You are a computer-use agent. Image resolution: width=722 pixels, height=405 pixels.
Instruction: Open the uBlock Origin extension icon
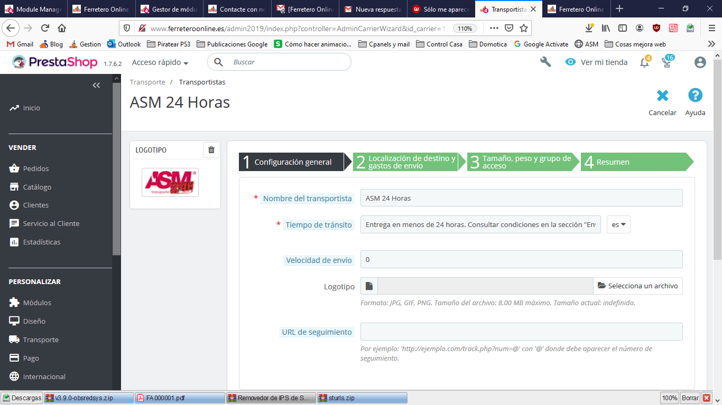point(656,28)
